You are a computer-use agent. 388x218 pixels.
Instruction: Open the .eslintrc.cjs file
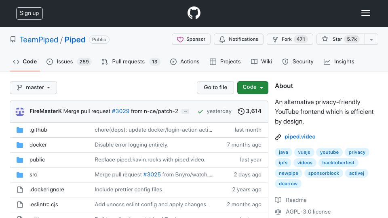click(x=44, y=204)
